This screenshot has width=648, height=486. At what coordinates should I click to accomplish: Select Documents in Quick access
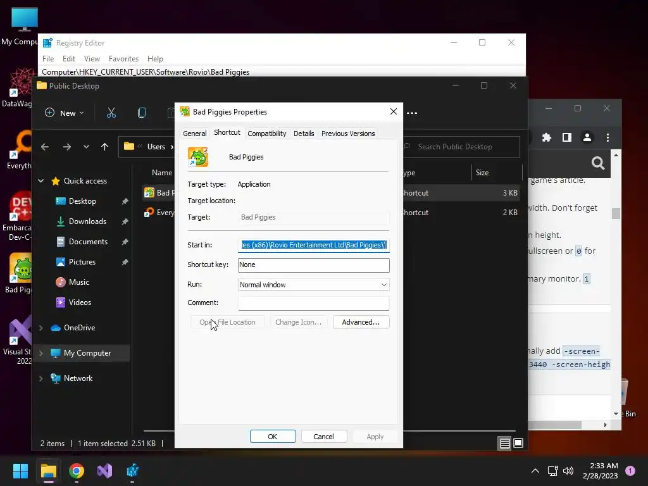(x=88, y=242)
